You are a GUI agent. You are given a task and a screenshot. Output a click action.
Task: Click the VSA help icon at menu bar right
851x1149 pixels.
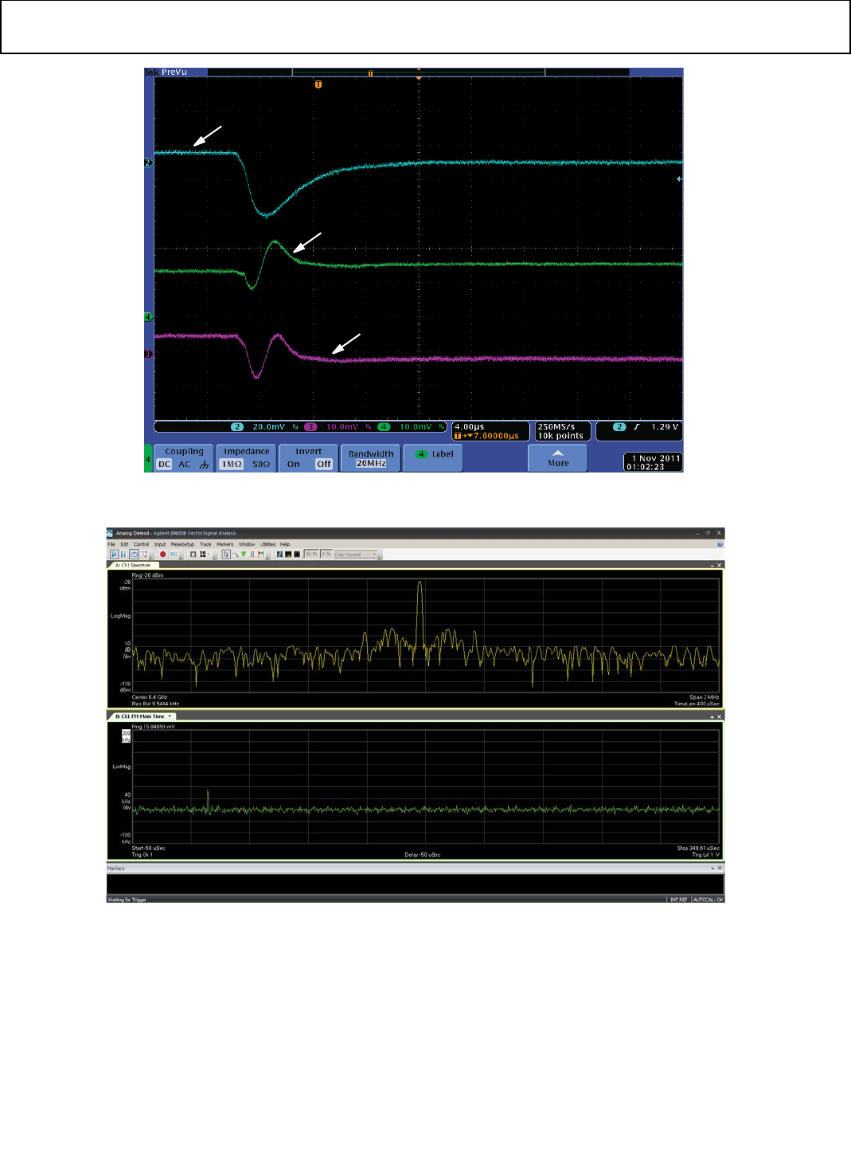pos(720,544)
